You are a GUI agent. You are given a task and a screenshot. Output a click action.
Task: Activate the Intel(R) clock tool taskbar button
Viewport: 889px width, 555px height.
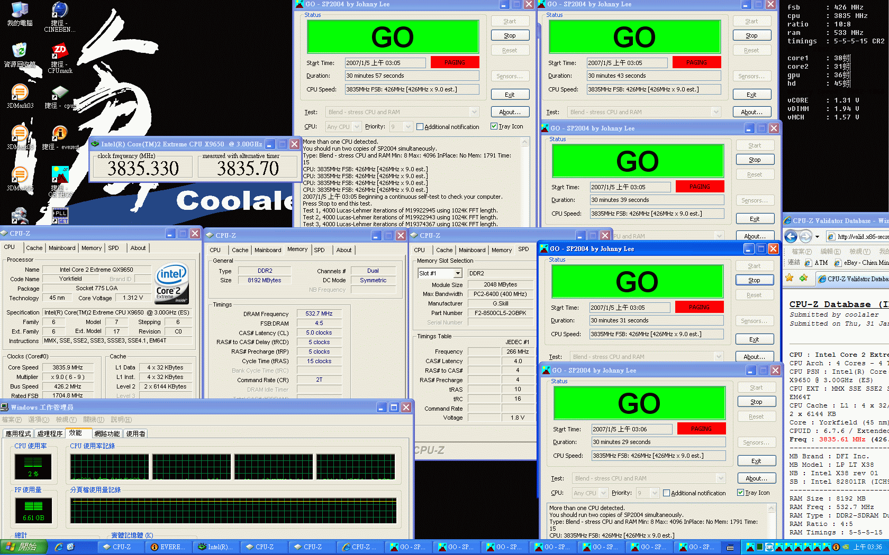pyautogui.click(x=216, y=547)
